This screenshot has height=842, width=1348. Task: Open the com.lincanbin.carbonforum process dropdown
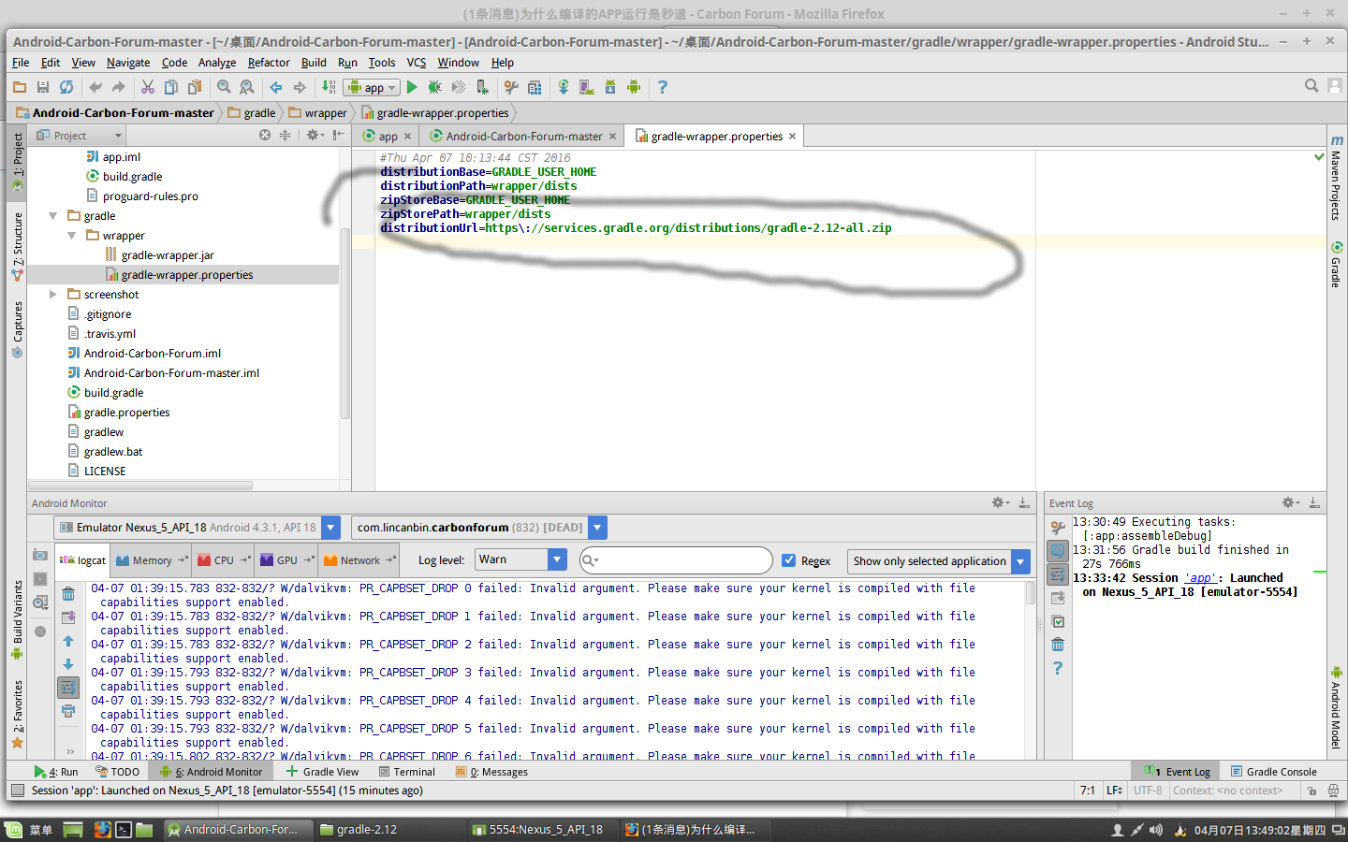tap(598, 528)
